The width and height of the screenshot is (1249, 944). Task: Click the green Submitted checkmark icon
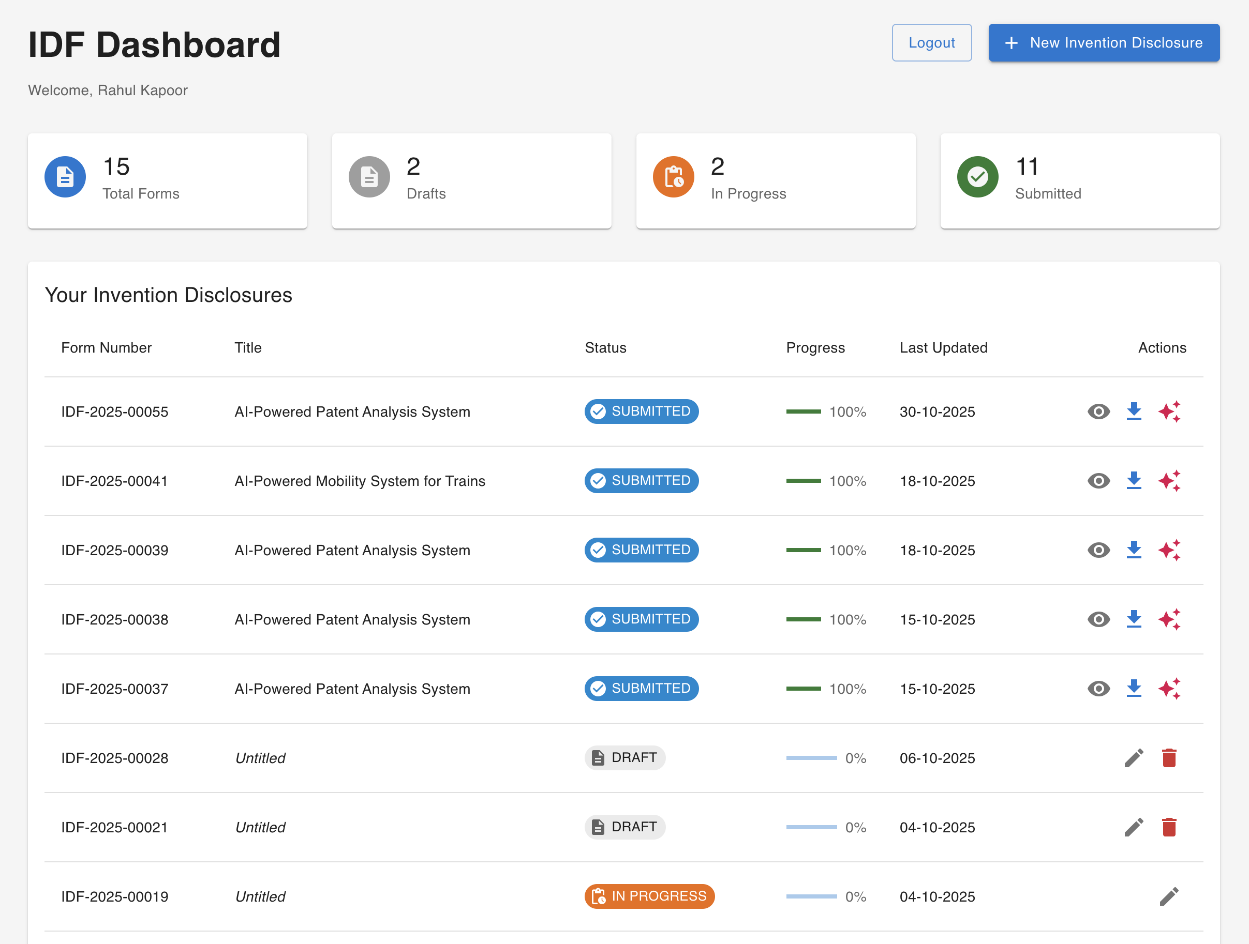[977, 177]
